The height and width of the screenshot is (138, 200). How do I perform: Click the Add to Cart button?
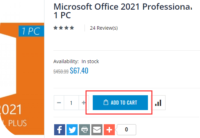(x=120, y=102)
